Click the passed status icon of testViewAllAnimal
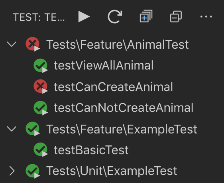This screenshot has width=224, height=183. (41, 66)
